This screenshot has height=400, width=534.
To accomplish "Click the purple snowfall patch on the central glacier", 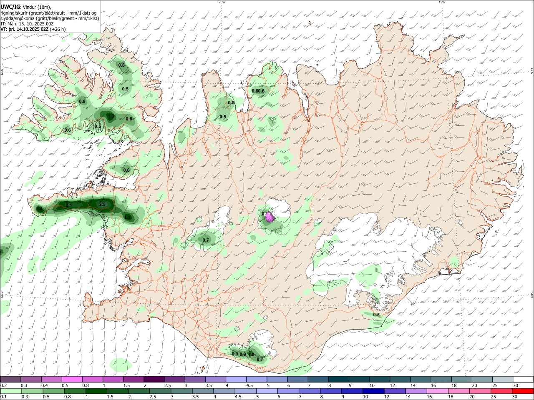I will tap(270, 216).
